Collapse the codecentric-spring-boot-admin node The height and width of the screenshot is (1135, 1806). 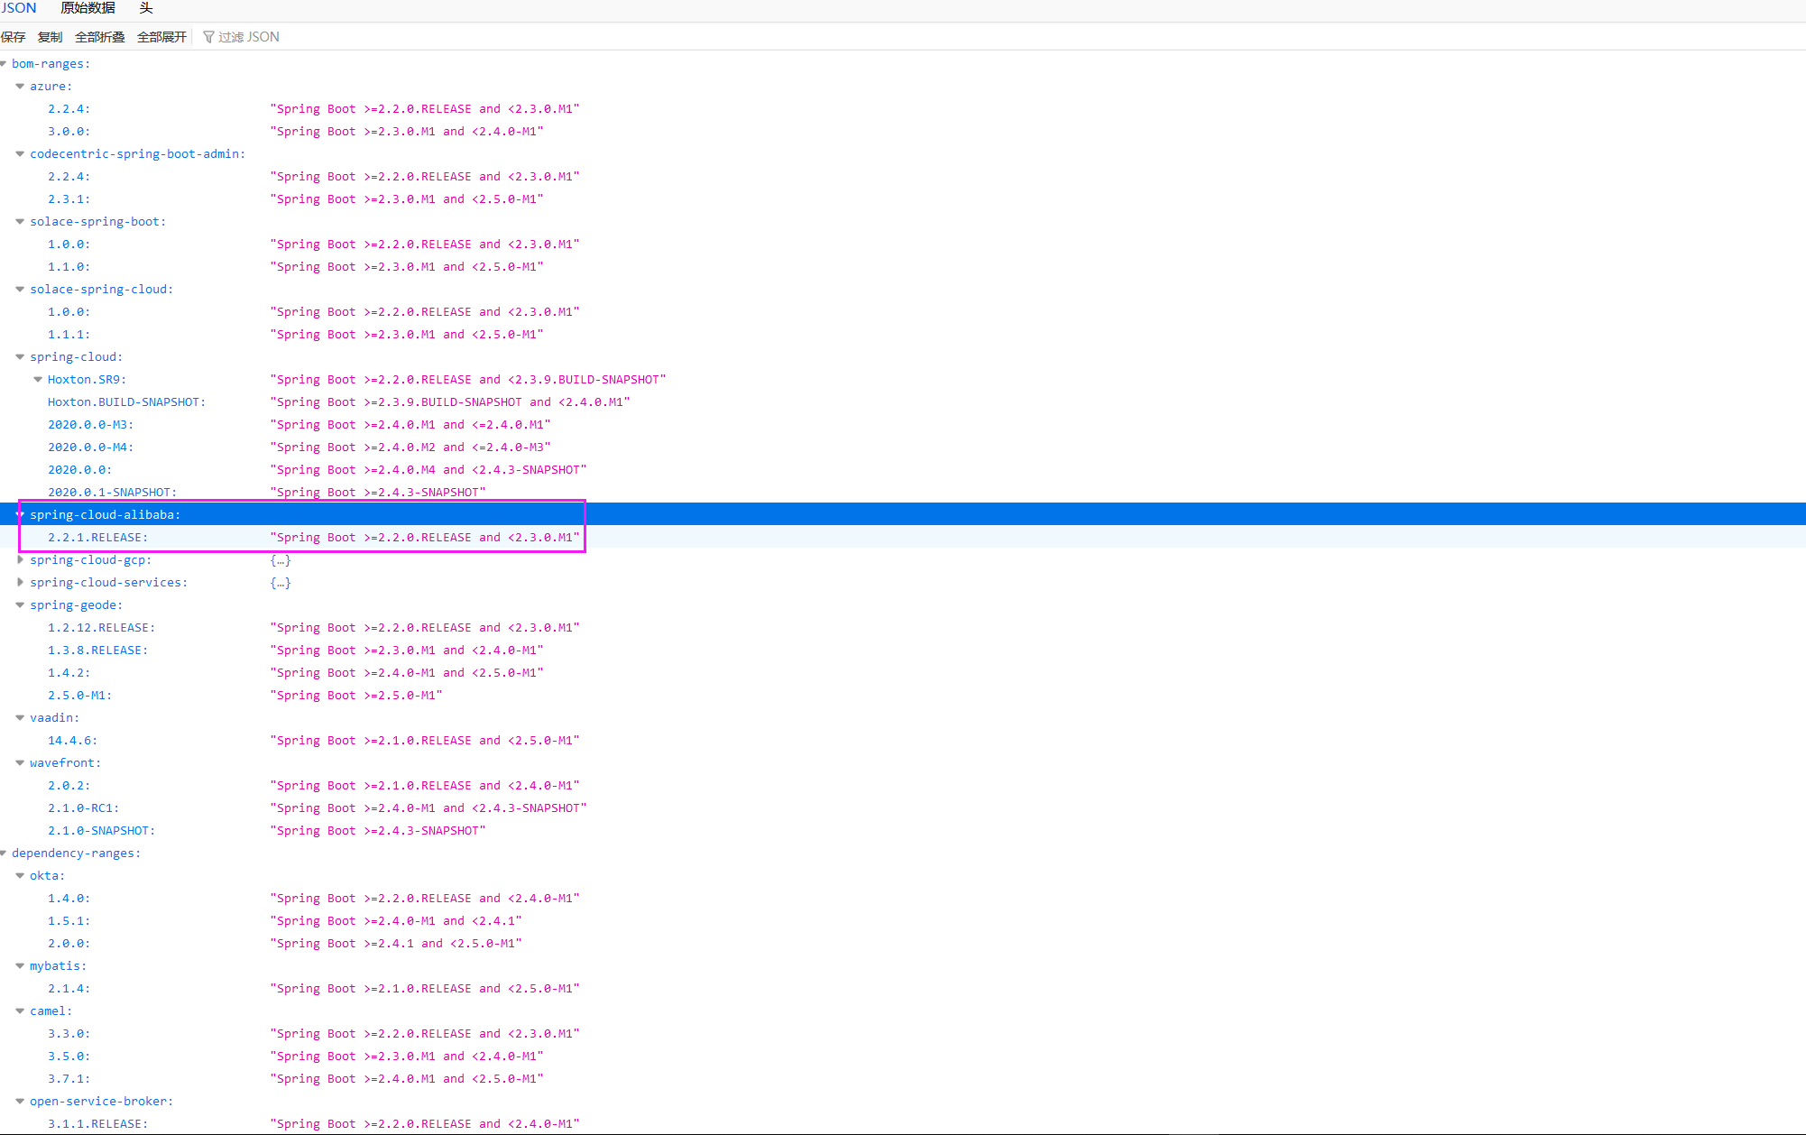click(20, 154)
